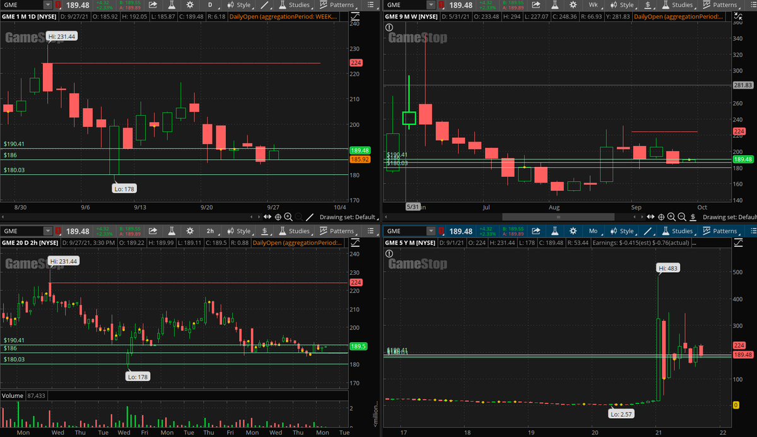Screen dimensions: 757x437
Task: Click the Hi: 483 bubble on monthly chart
Action: tap(668, 268)
